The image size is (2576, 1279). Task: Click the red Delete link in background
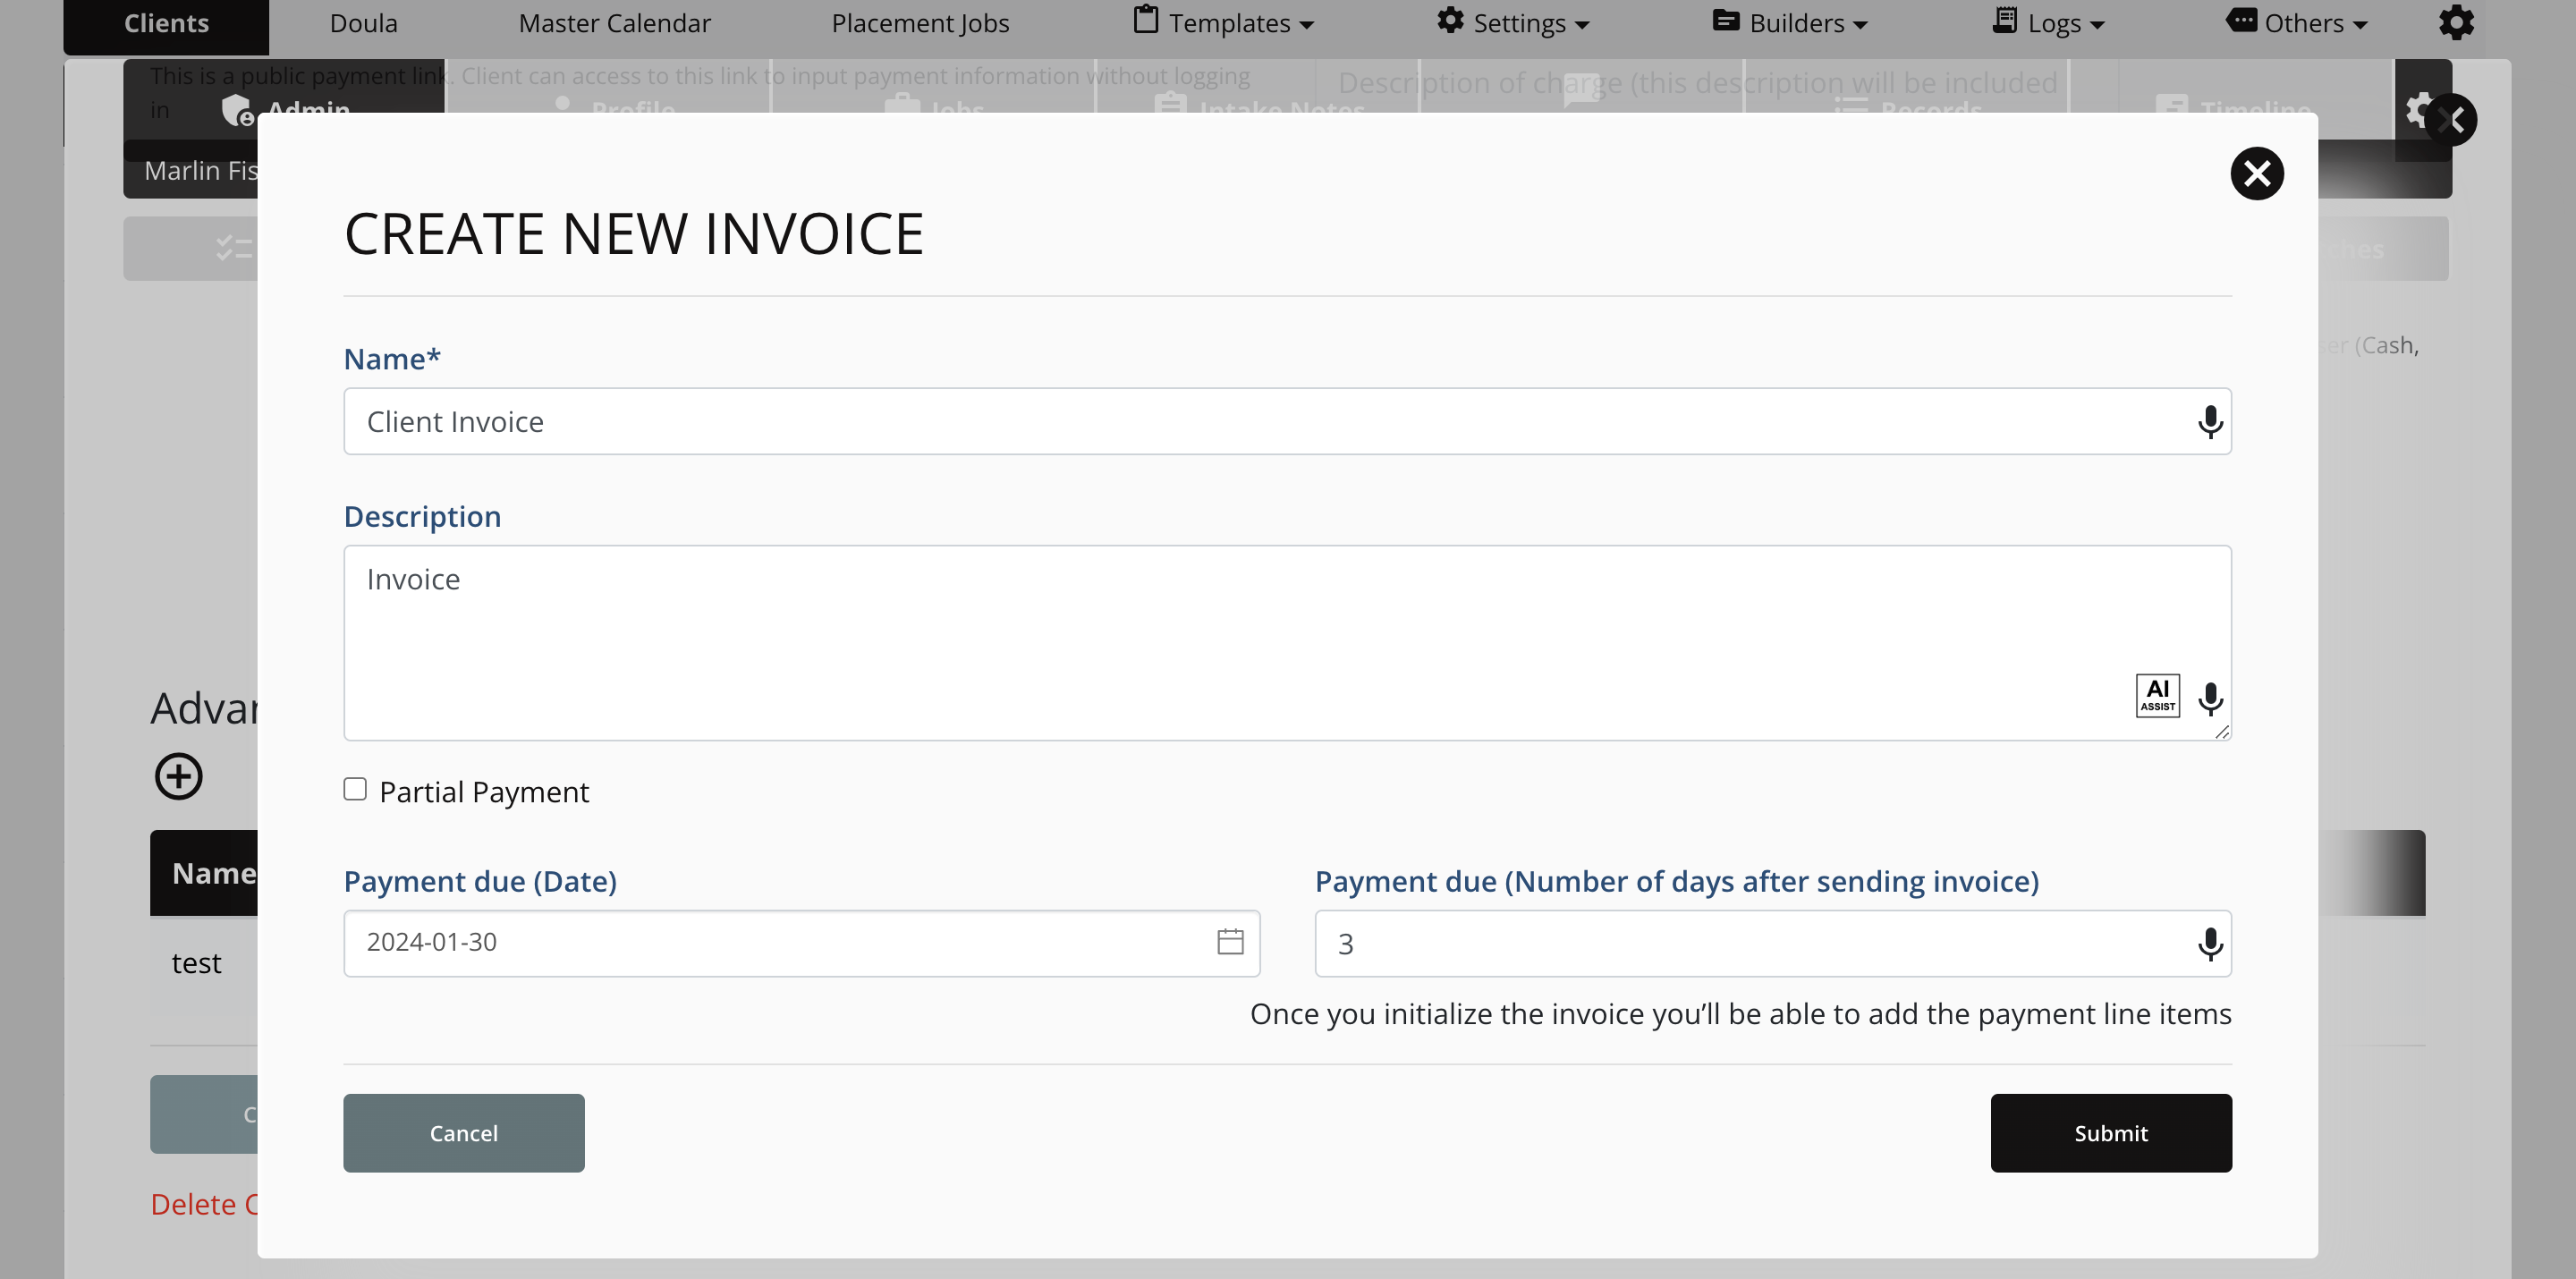(x=204, y=1204)
